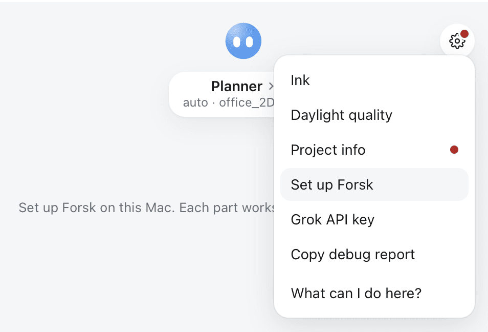488x332 pixels.
Task: Click the blue face avatar icon
Action: click(243, 41)
